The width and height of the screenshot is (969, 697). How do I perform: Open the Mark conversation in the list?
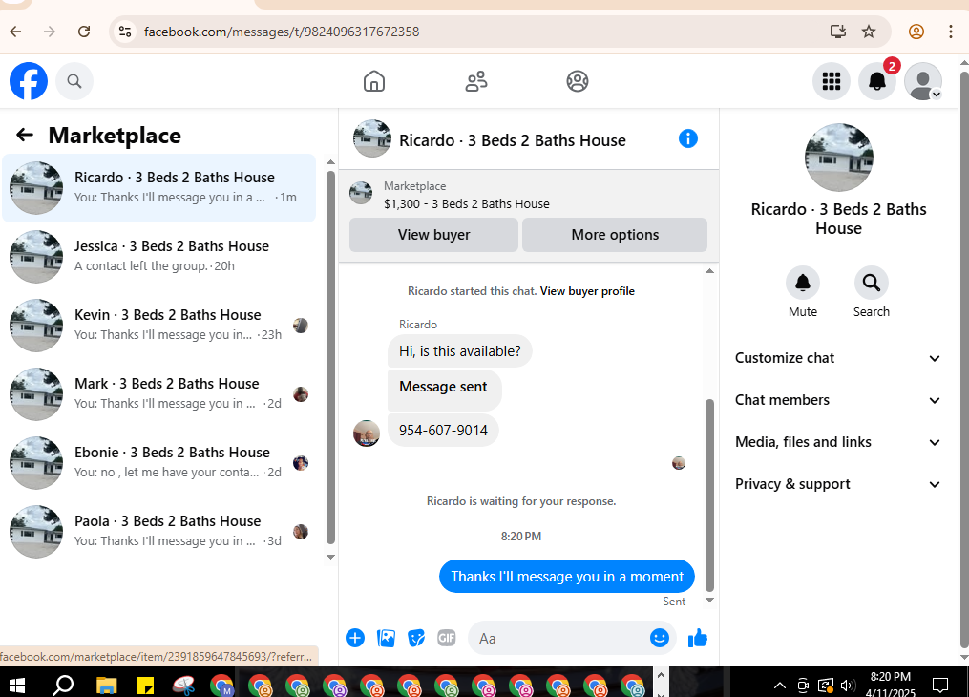pyautogui.click(x=158, y=393)
